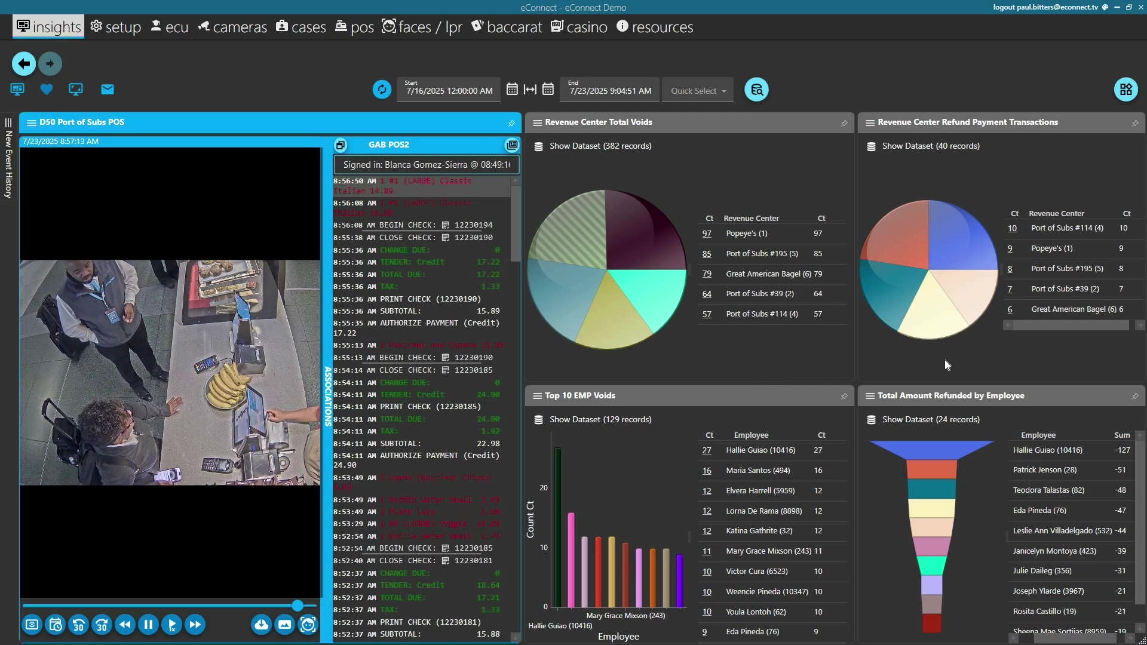Screen dimensions: 1147x645
Task: Click the refund table horizontal scrollbar
Action: (x=1071, y=325)
